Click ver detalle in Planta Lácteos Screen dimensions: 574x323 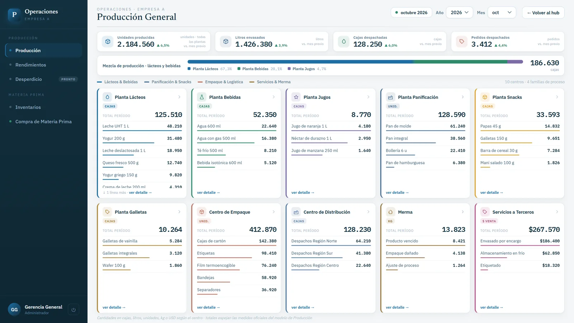(x=140, y=193)
